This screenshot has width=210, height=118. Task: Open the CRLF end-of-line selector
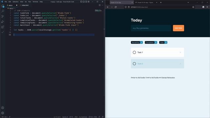coord(76,117)
